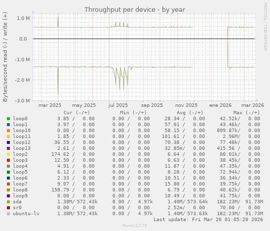Click the '-2.0 M' y-axis label

pyautogui.click(x=22, y=80)
